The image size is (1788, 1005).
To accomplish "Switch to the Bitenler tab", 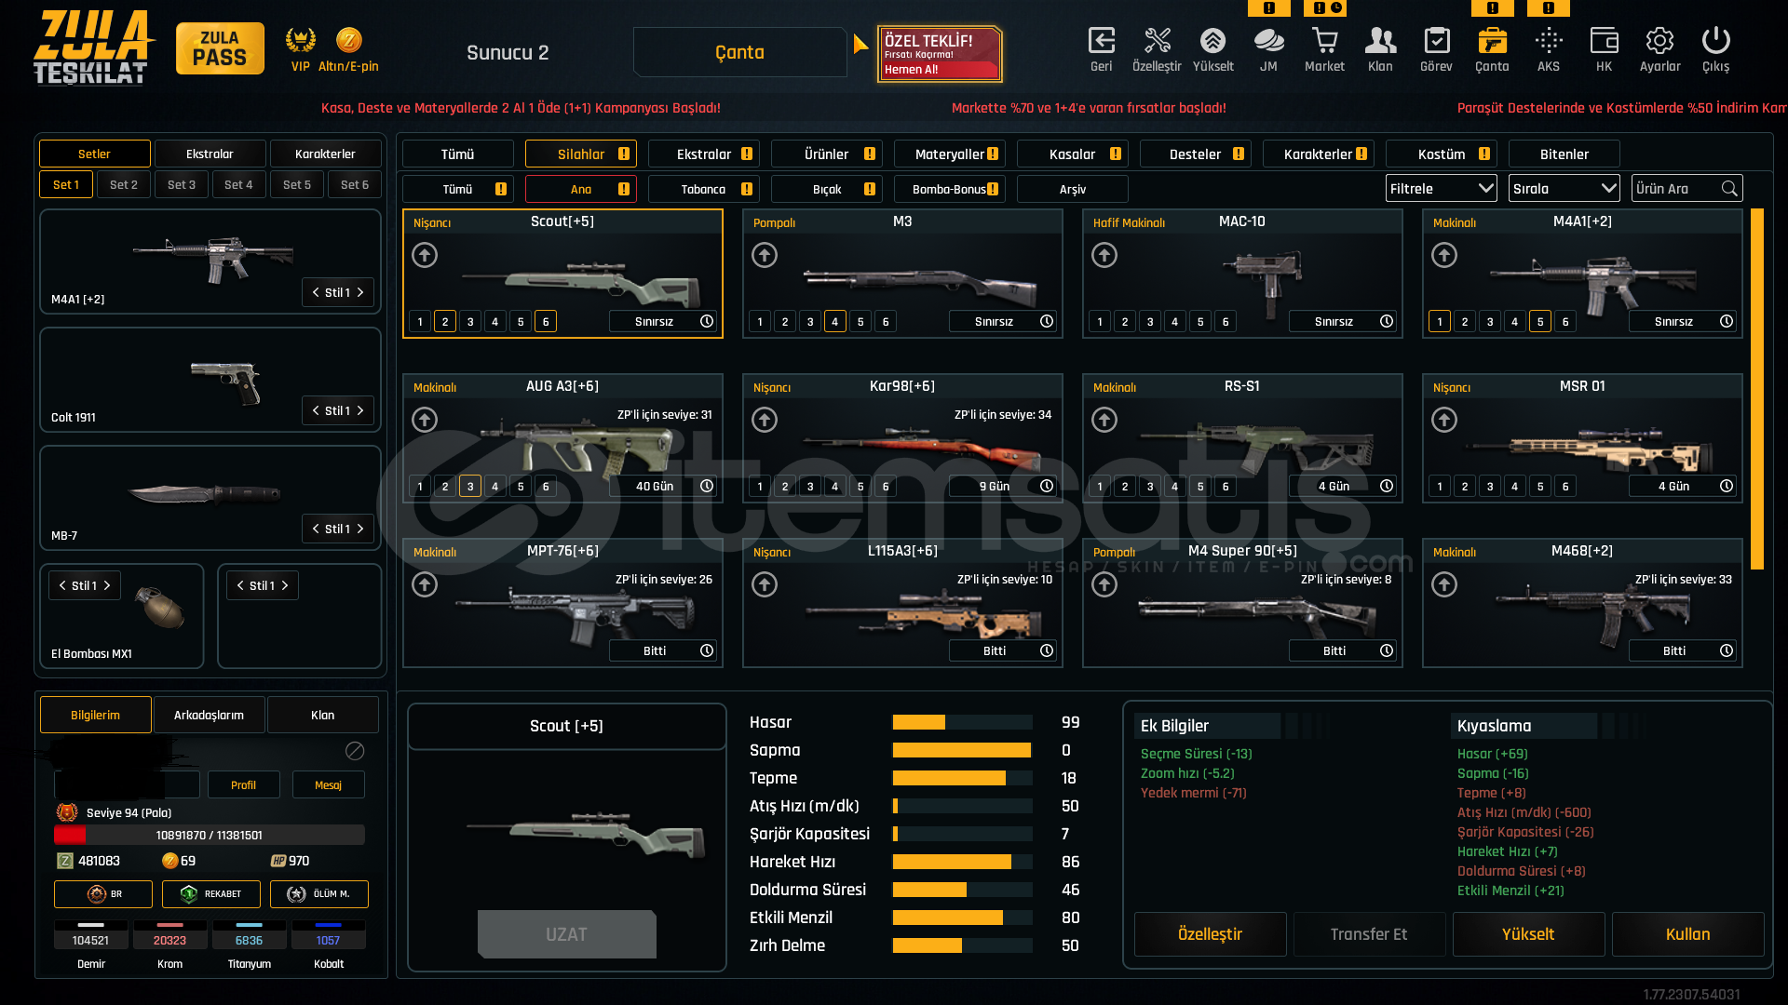I will (x=1564, y=154).
